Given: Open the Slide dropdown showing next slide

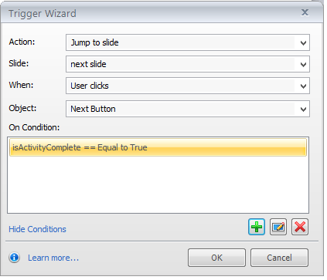Looking at the screenshot, I should [188, 64].
